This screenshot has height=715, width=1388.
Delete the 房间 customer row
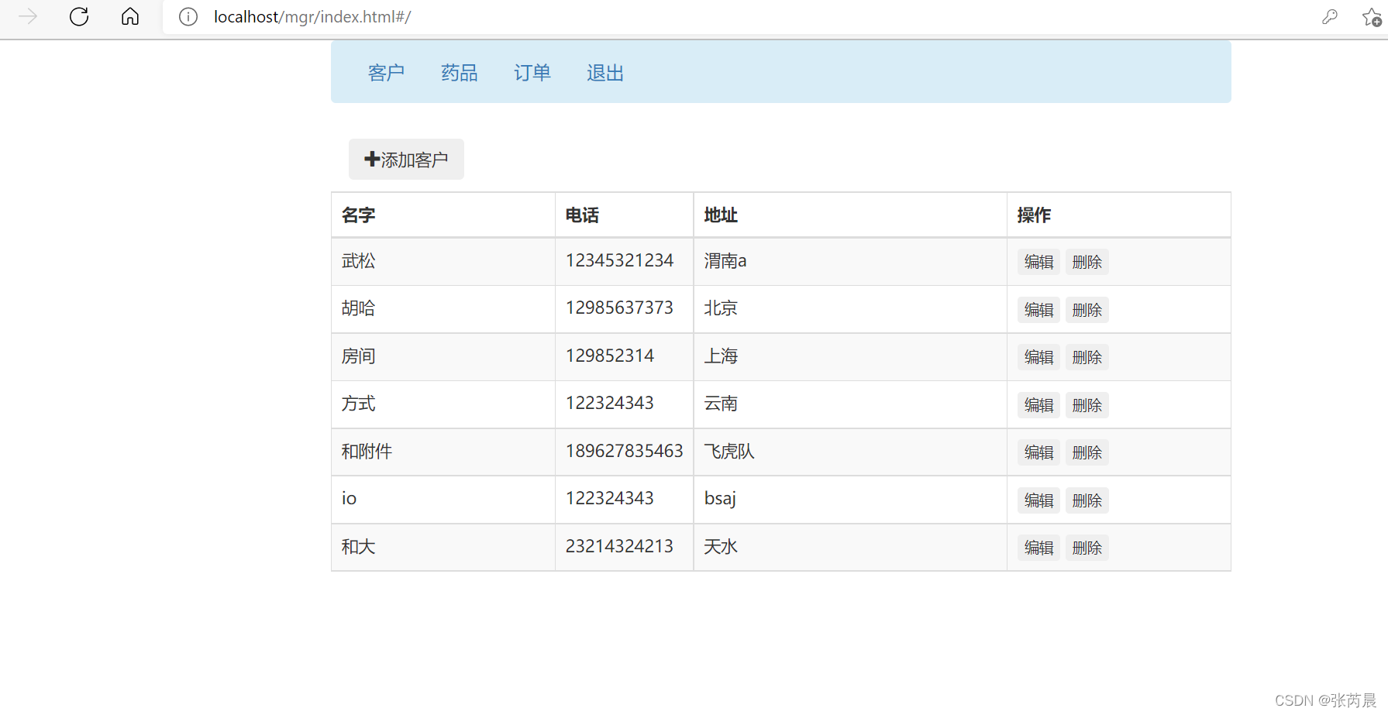tap(1087, 357)
